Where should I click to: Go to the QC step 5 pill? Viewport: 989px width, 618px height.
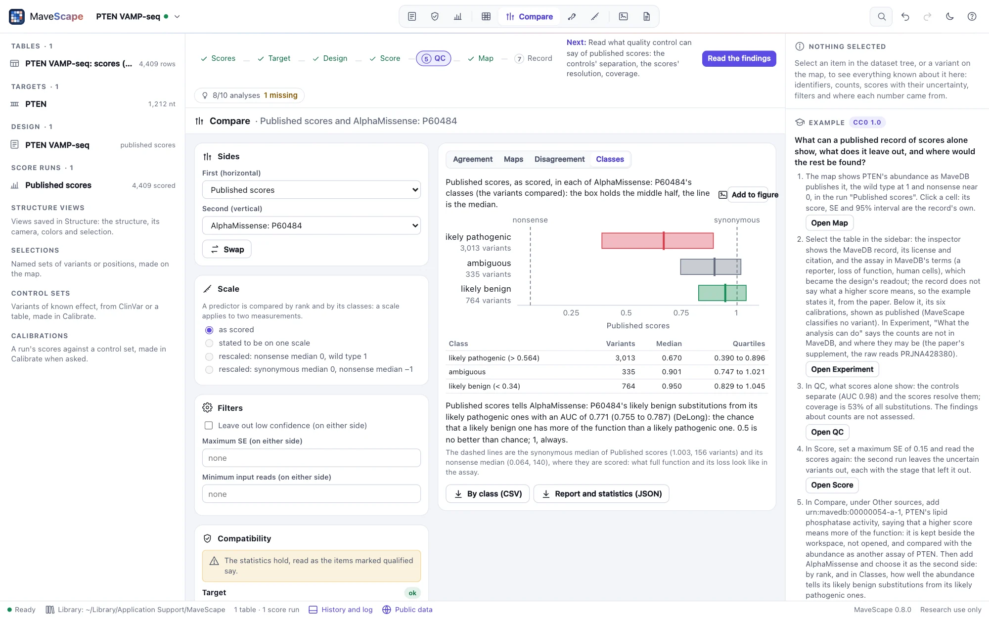[x=433, y=58]
